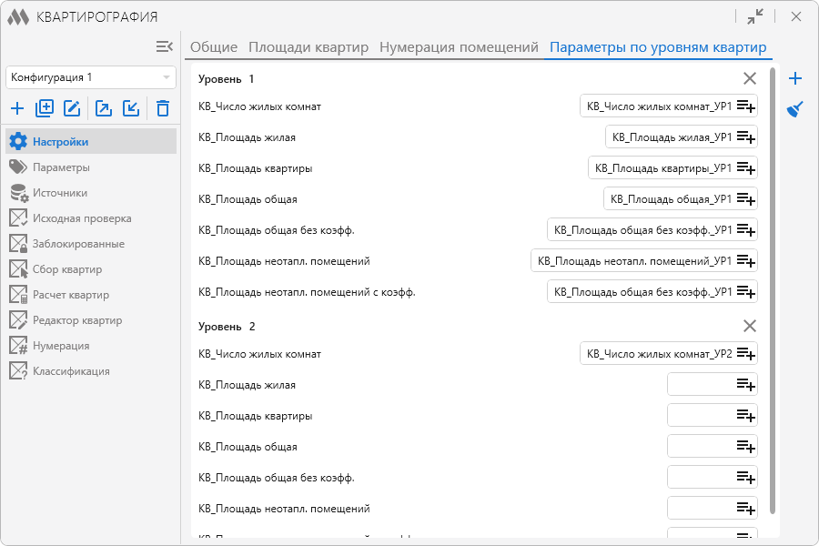The height and width of the screenshot is (546, 819).
Task: Select the Нумерация помещений tab
Action: 459,47
